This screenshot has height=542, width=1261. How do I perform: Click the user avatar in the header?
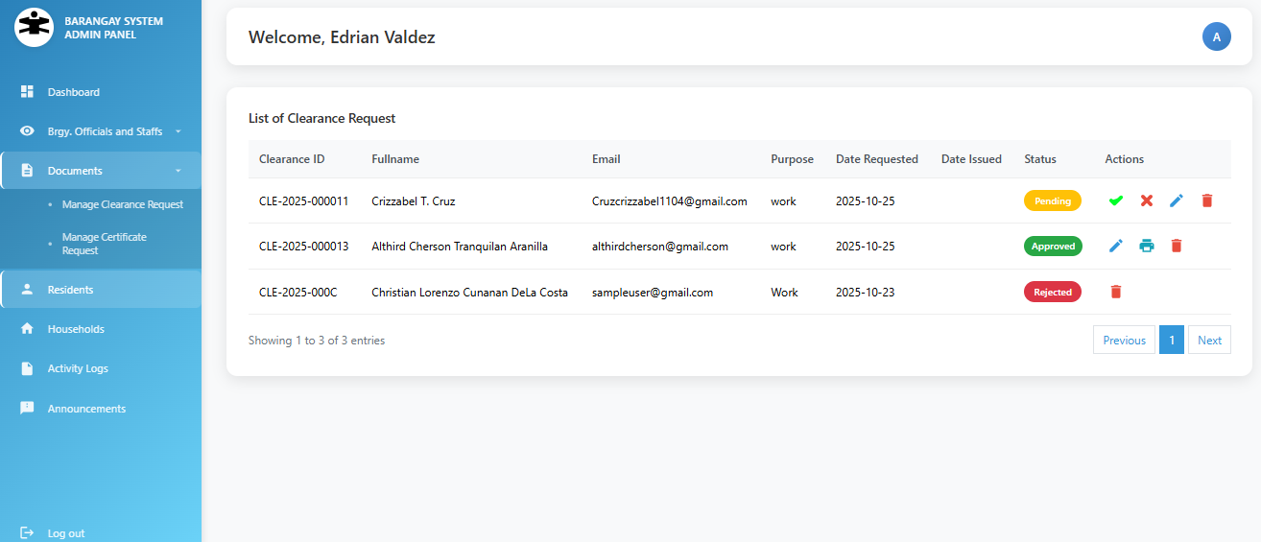point(1216,36)
